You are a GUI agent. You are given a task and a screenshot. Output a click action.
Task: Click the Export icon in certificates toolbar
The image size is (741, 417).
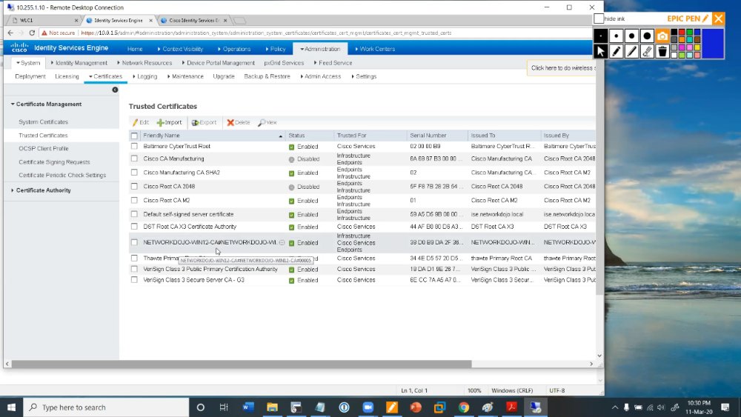pos(195,122)
